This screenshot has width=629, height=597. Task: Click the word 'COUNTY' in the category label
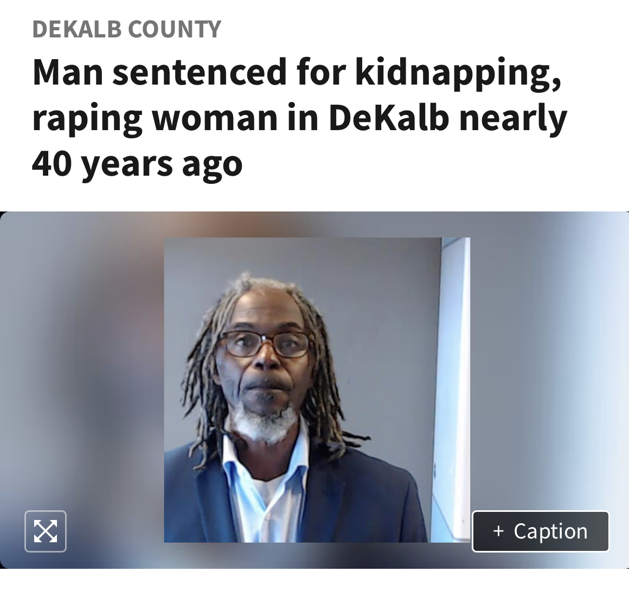coord(175,29)
